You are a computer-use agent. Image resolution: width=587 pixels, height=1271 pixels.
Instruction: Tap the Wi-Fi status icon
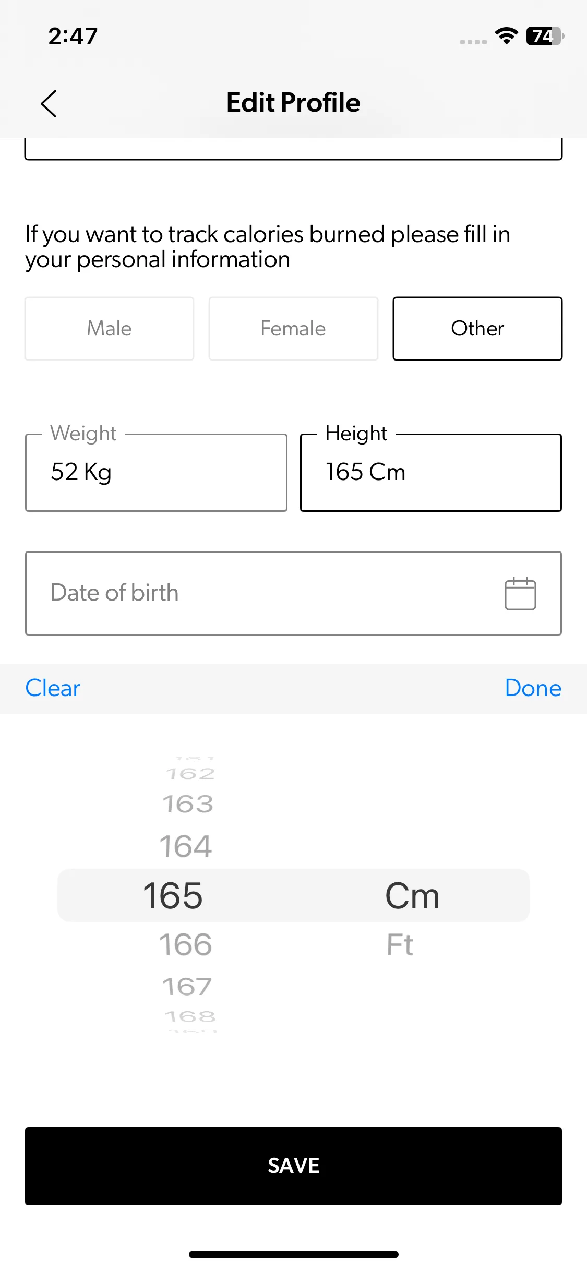point(506,36)
